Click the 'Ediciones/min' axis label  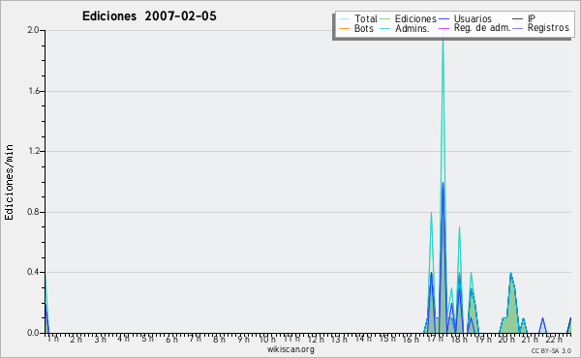pyautogui.click(x=9, y=182)
